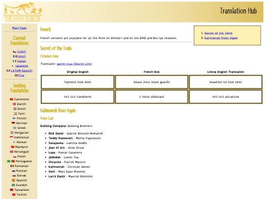Viewport: 265px width, 199px height.
Task: Click the French section heading
Action: click(x=45, y=29)
